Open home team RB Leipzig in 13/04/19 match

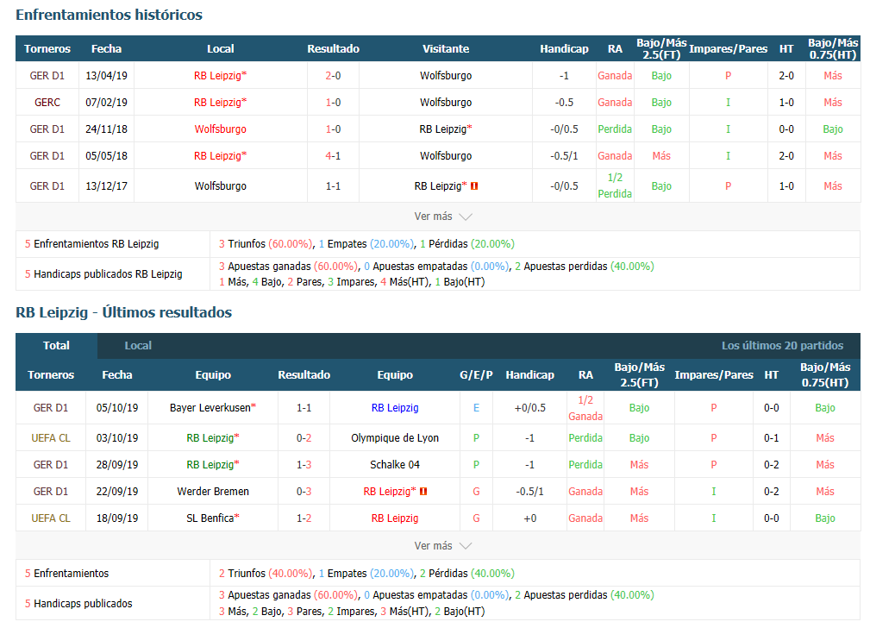(220, 76)
